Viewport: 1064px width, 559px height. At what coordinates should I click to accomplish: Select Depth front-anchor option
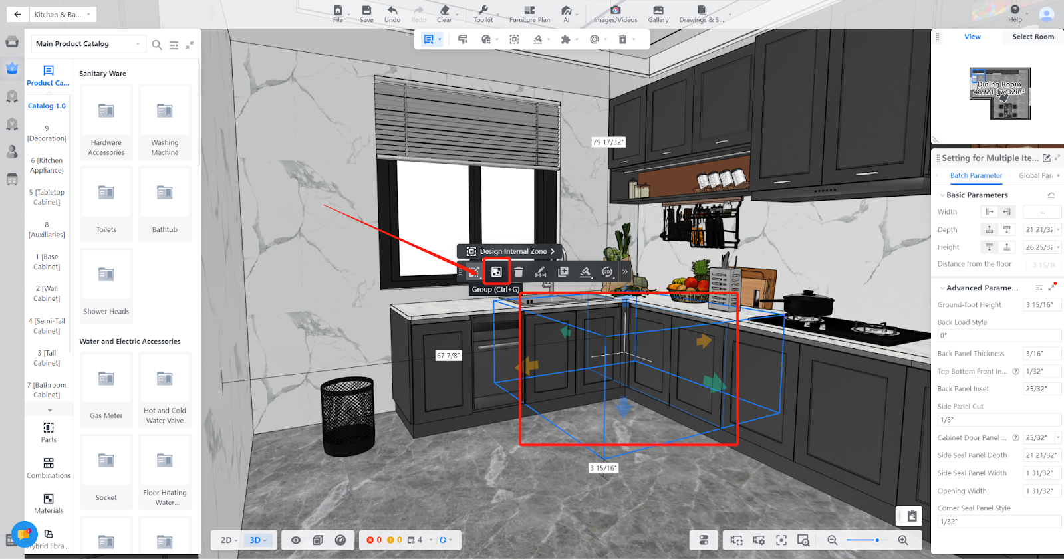(990, 229)
